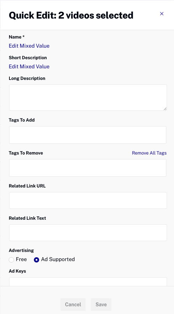Click the Free option label text

[21, 259]
